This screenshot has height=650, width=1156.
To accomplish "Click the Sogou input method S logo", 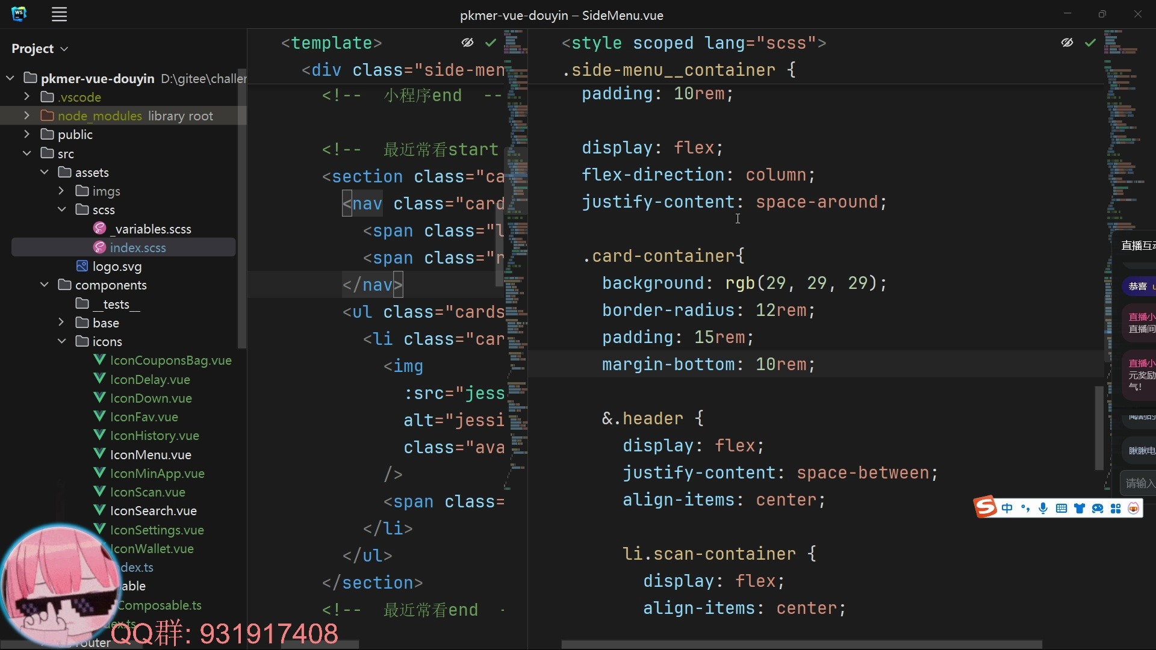I will (986, 507).
